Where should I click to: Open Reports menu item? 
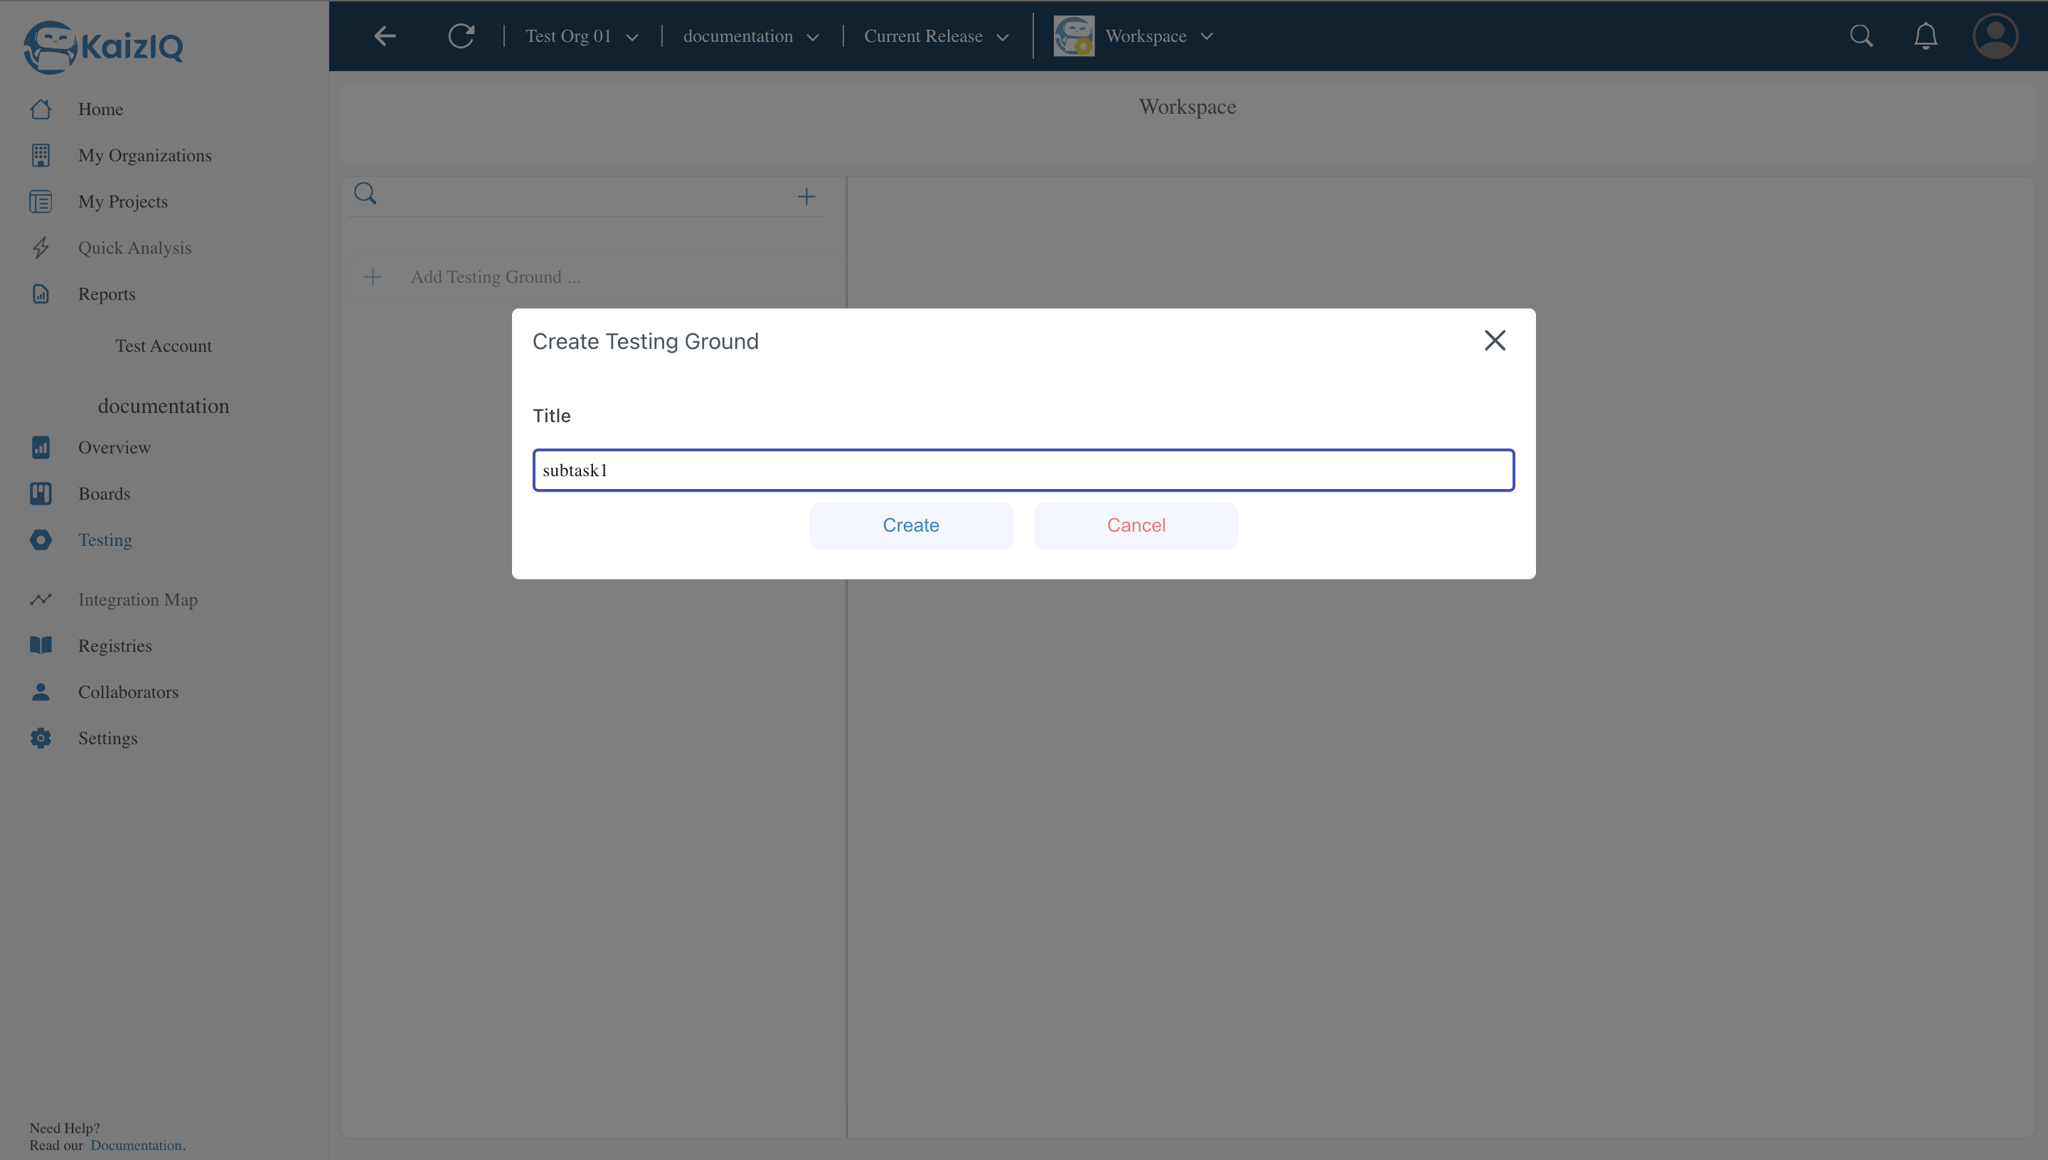pos(107,294)
